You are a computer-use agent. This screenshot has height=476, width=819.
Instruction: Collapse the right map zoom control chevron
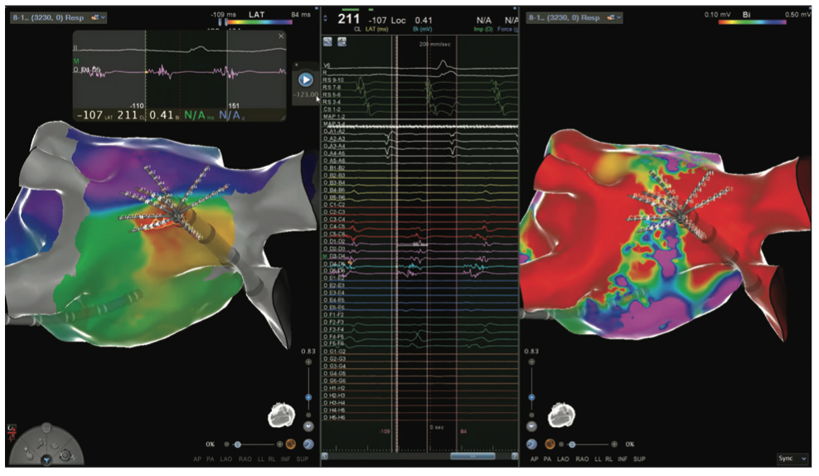(x=531, y=426)
